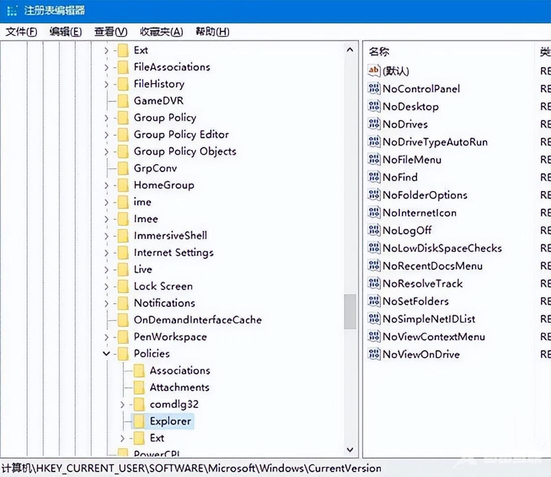Click the Registry Editor title bar icon
The height and width of the screenshot is (477, 551).
[x=12, y=11]
